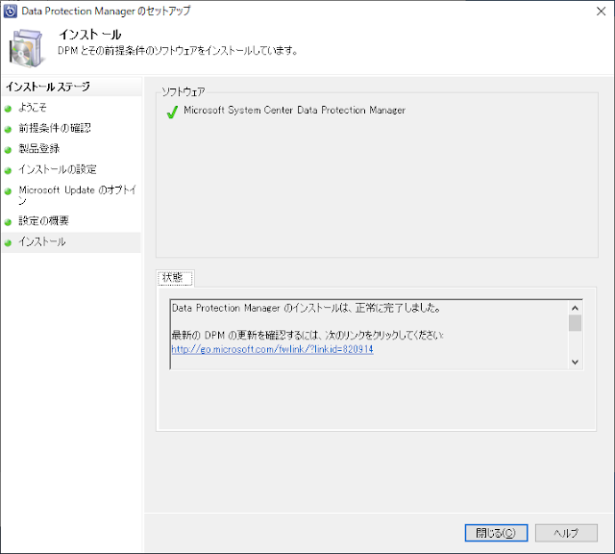Select the 設定の概要 stage
The image size is (615, 554).
(x=43, y=220)
